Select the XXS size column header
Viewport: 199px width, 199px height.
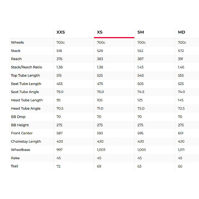point(61,32)
